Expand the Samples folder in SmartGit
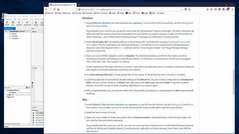 (8, 36)
